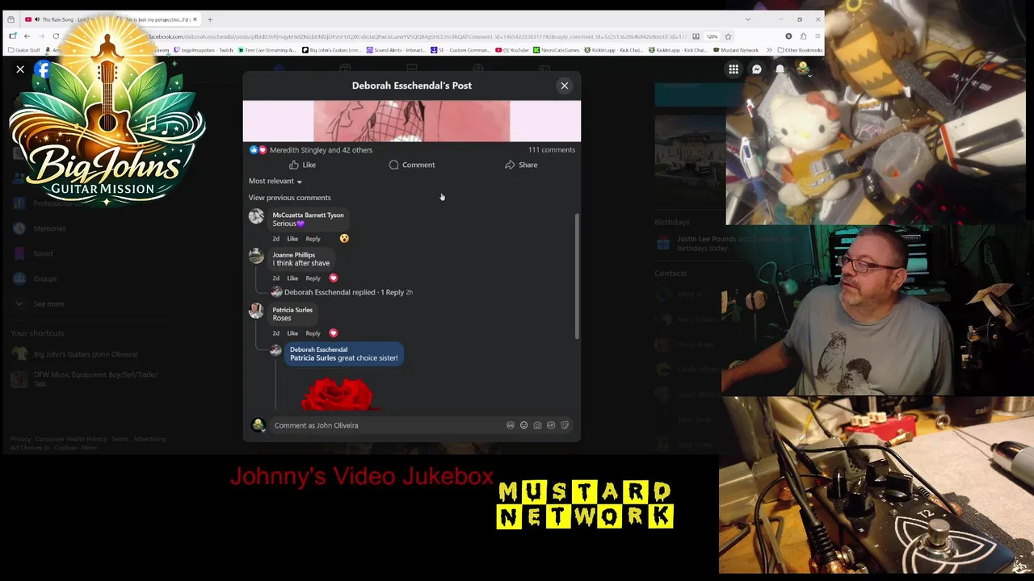Viewport: 1034px width, 581px height.
Task: Open the GIF picker in comment box
Action: pos(551,425)
